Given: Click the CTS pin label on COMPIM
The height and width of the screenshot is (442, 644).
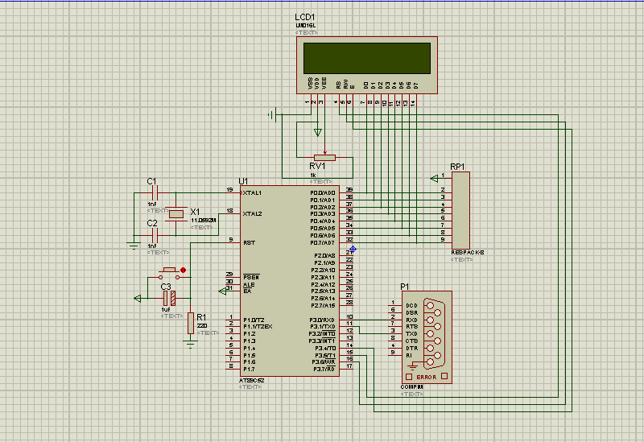Looking at the screenshot, I should tap(411, 341).
